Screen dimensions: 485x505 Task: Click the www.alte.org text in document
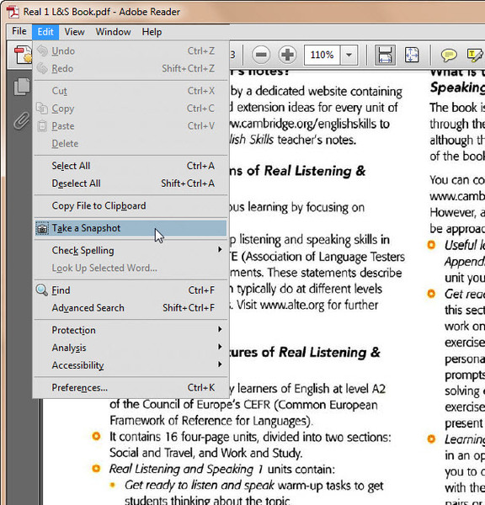(x=292, y=305)
